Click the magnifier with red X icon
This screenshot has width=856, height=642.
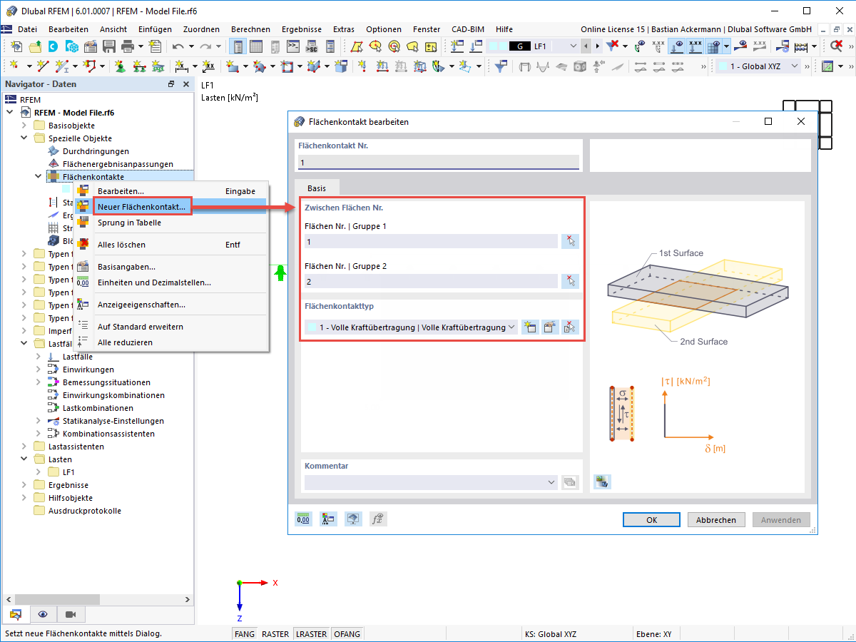click(836, 46)
